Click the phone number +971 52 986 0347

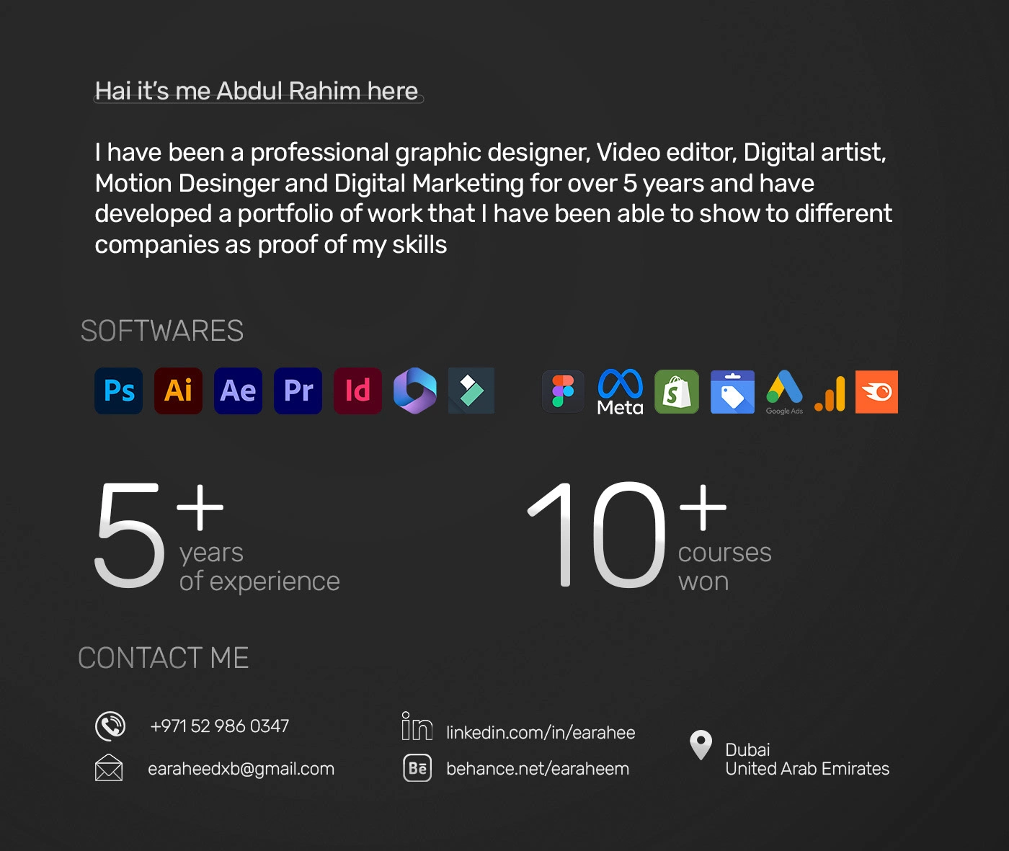click(x=220, y=726)
